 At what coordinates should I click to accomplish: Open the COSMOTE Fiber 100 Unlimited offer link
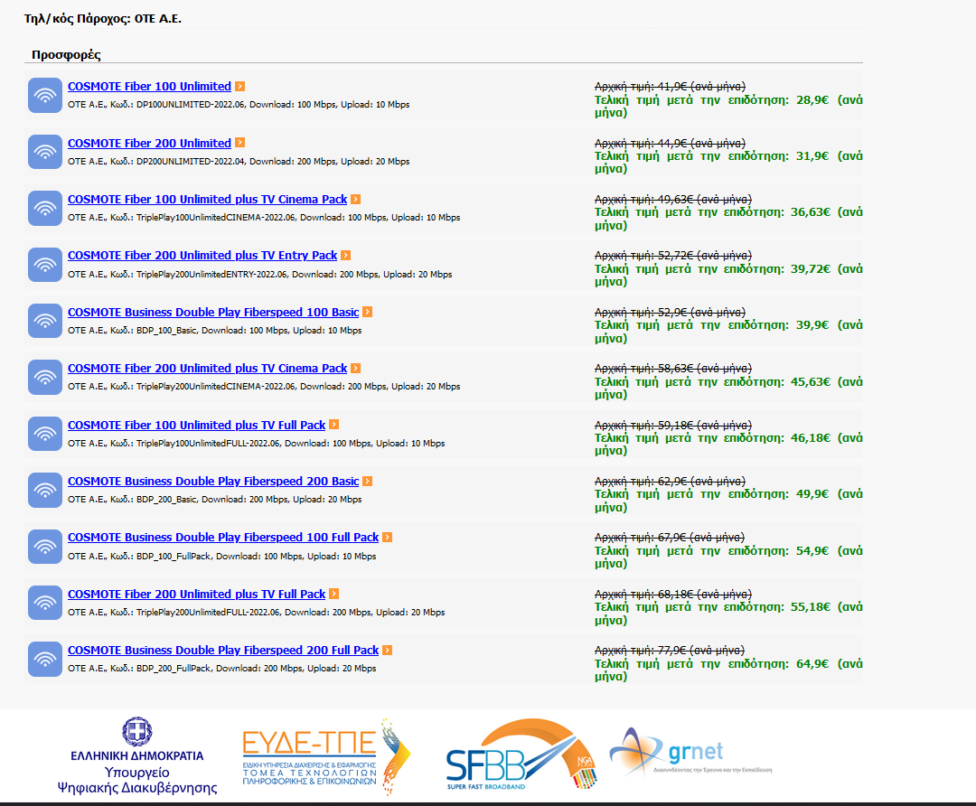pyautogui.click(x=149, y=87)
